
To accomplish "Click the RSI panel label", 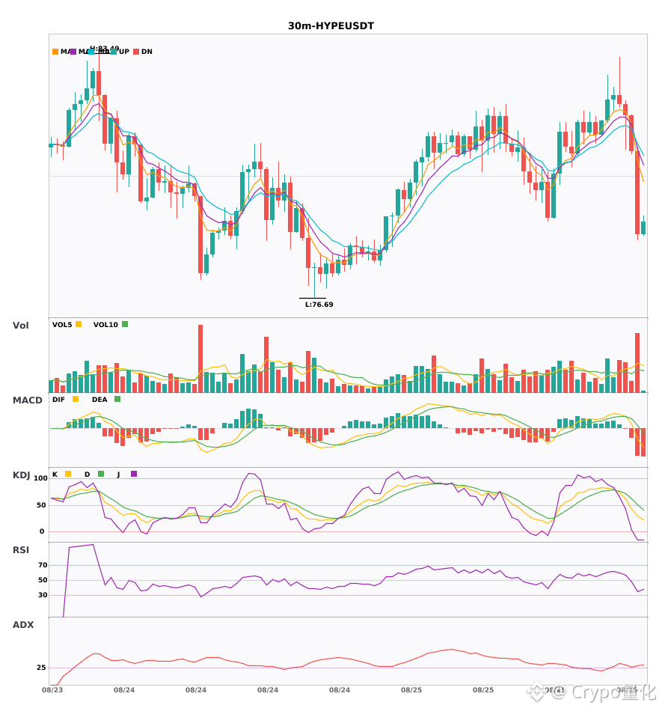I will [21, 550].
